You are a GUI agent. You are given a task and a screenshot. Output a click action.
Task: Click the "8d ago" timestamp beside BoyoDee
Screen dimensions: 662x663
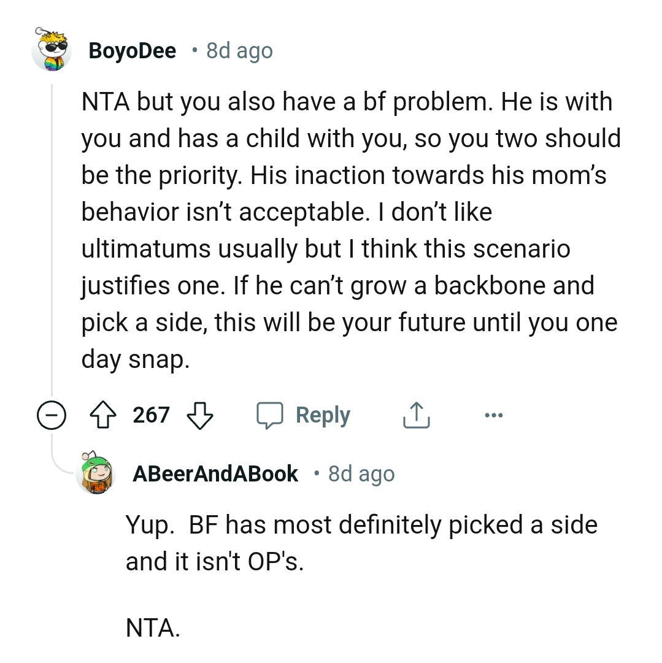tap(239, 50)
